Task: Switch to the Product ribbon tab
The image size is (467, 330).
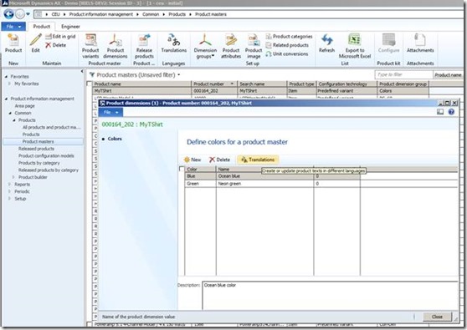Action: (41, 27)
